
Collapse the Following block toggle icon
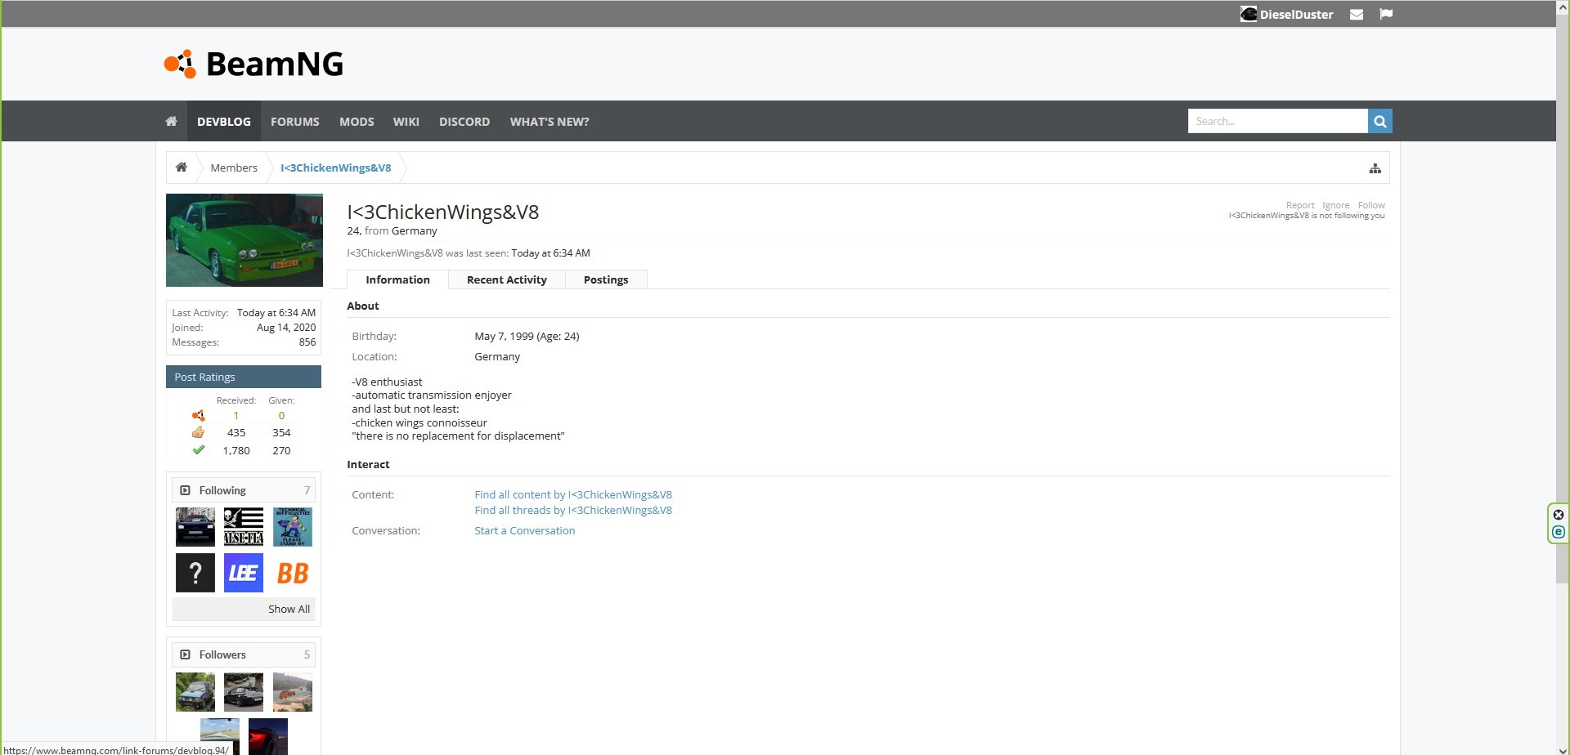(x=185, y=490)
